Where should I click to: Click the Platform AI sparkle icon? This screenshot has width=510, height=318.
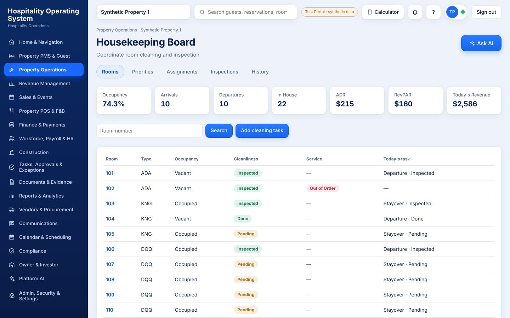tap(12, 278)
